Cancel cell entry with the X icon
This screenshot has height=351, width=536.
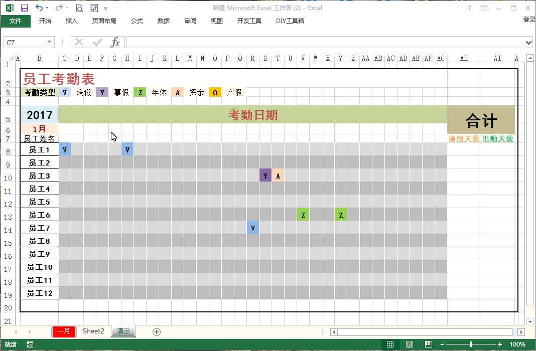click(78, 42)
